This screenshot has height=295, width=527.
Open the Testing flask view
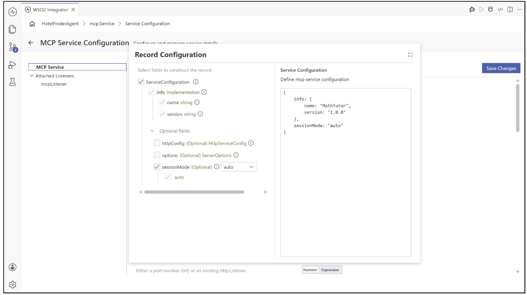coord(13,82)
